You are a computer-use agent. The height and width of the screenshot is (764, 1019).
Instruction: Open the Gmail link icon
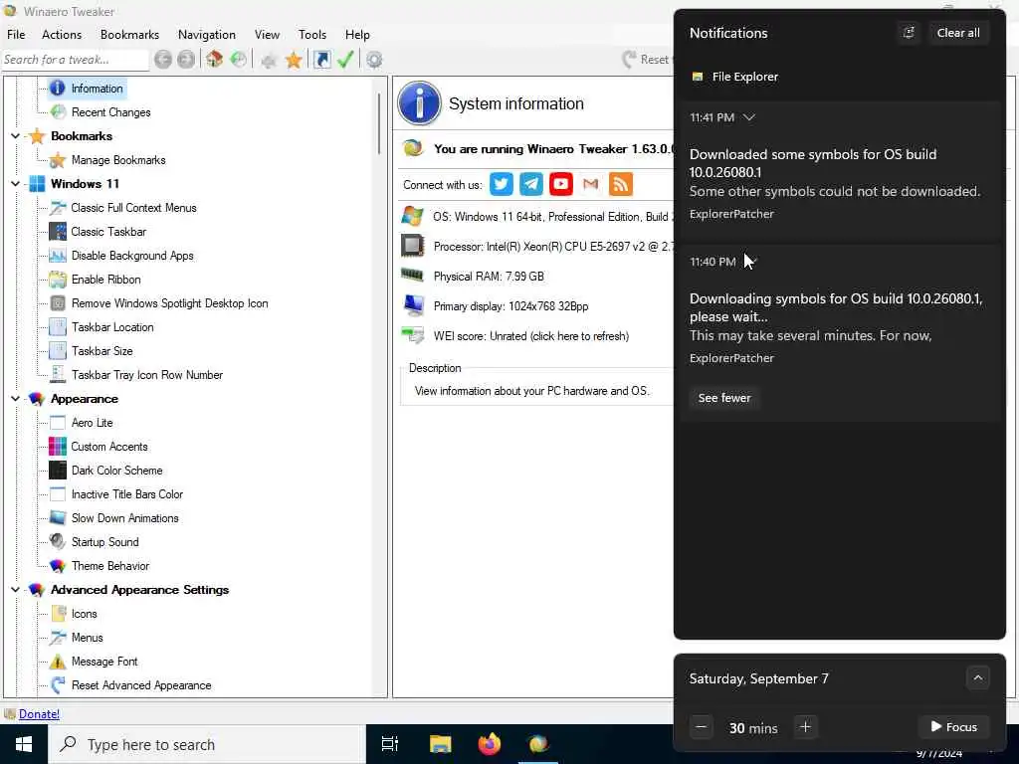pos(591,184)
